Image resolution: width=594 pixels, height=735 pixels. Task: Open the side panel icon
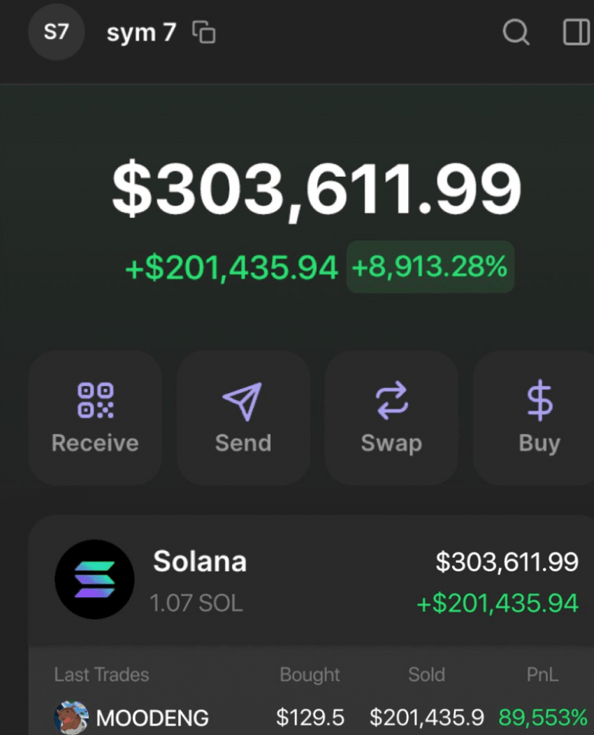pyautogui.click(x=577, y=32)
